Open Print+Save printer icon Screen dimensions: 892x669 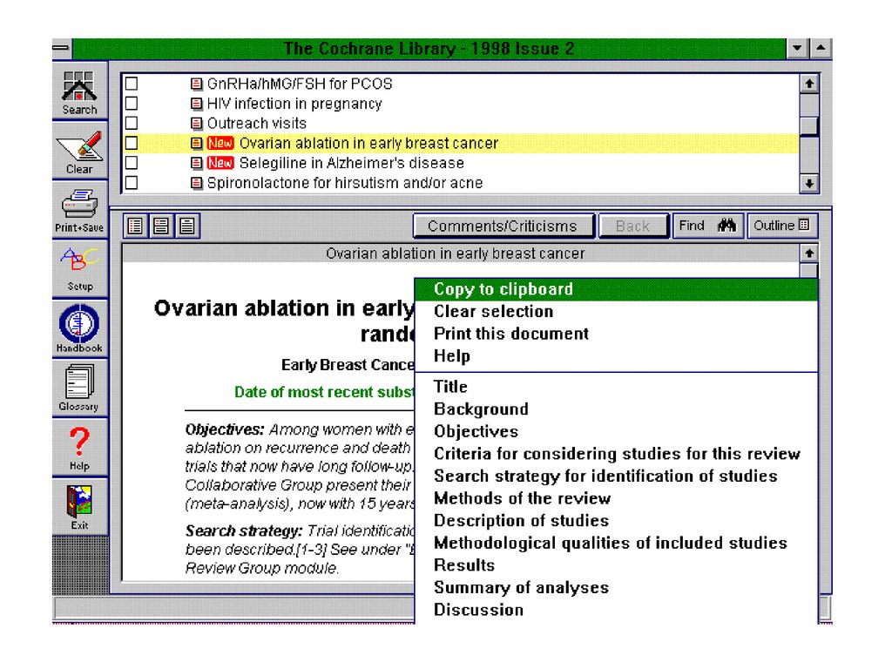79,209
